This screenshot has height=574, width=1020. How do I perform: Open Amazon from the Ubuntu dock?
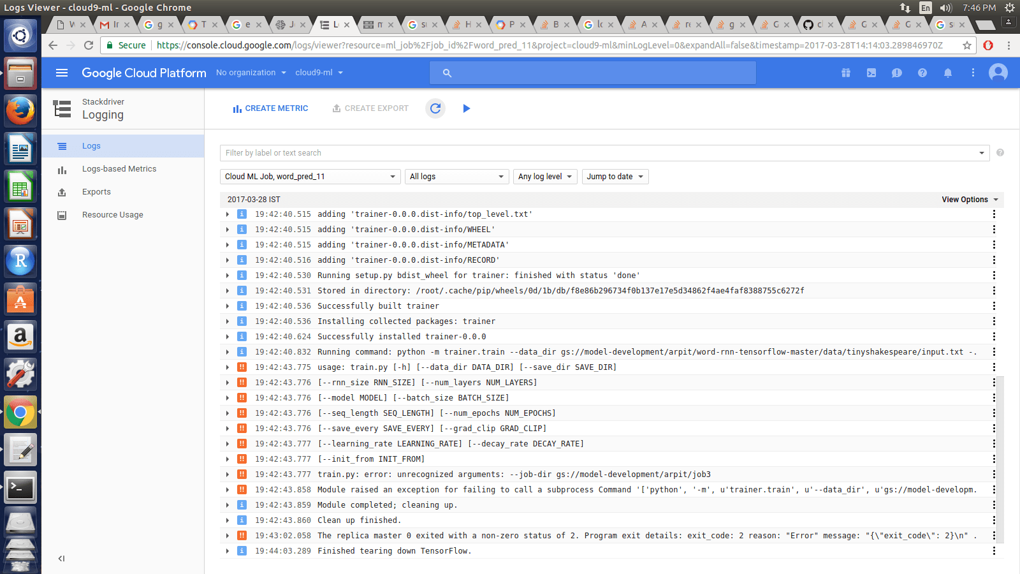(x=20, y=337)
